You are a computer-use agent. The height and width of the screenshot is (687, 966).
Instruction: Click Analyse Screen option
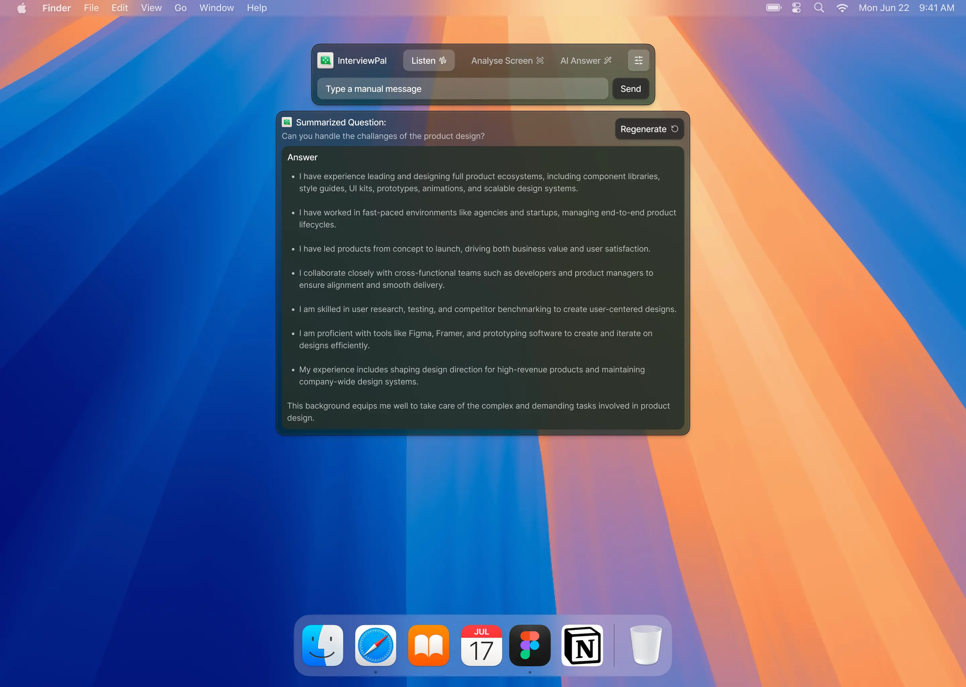point(507,60)
